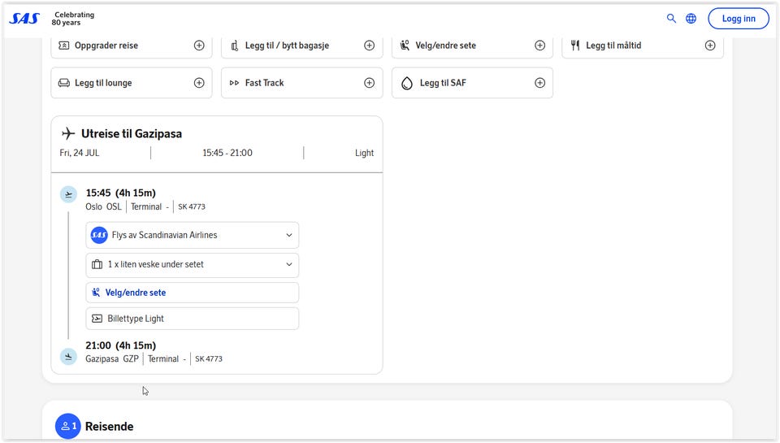Click the Logg inn button
This screenshot has width=780, height=443.
739,19
